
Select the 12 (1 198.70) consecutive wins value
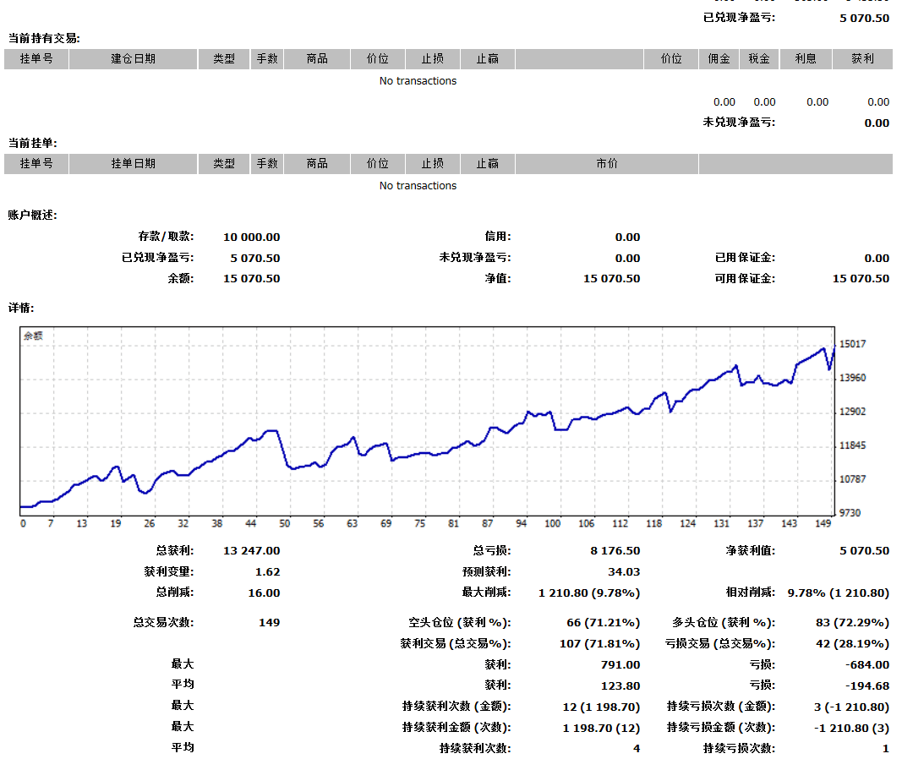pyautogui.click(x=601, y=707)
